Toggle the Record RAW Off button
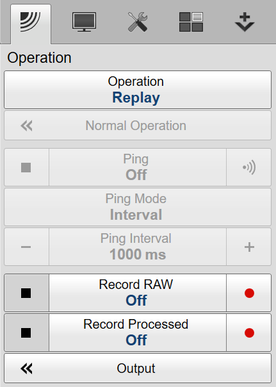The image size is (276, 387). [x=138, y=293]
